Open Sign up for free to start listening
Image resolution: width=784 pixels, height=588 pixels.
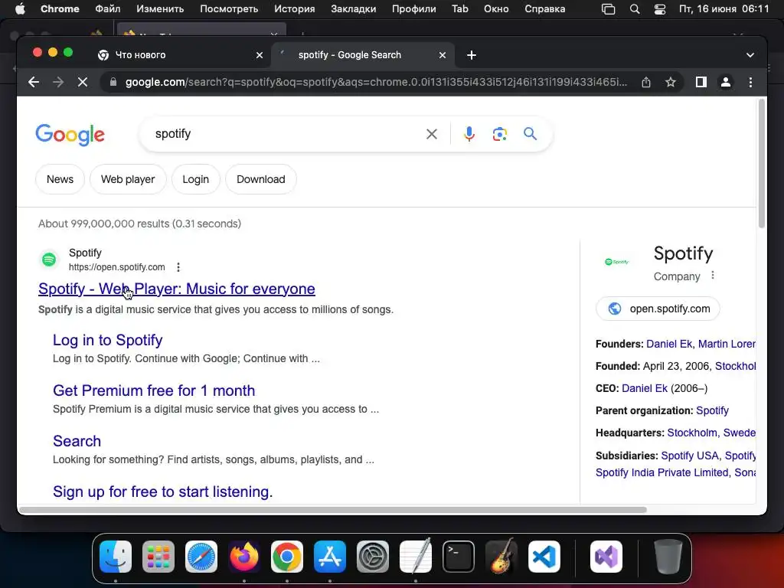163,492
